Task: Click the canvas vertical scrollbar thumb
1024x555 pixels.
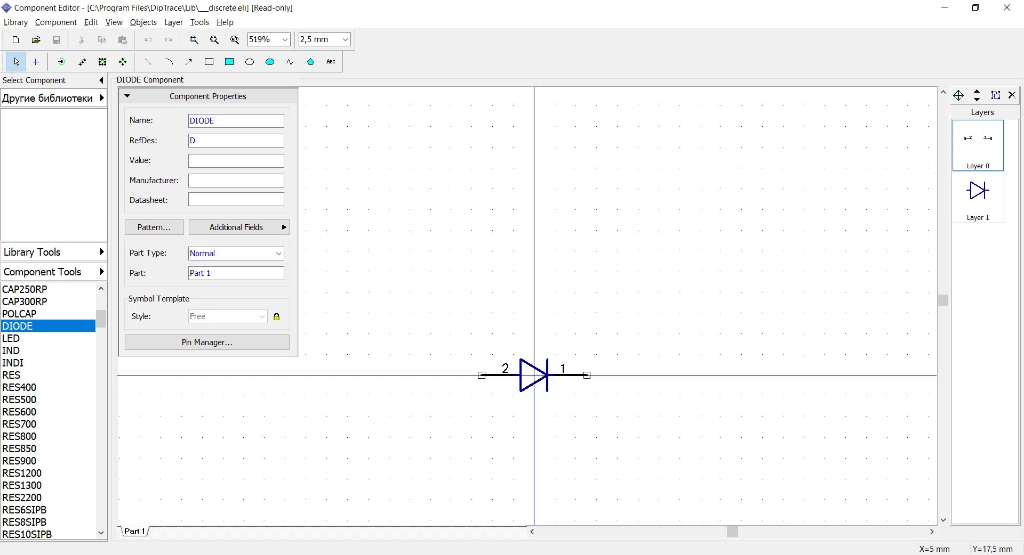Action: (x=943, y=300)
